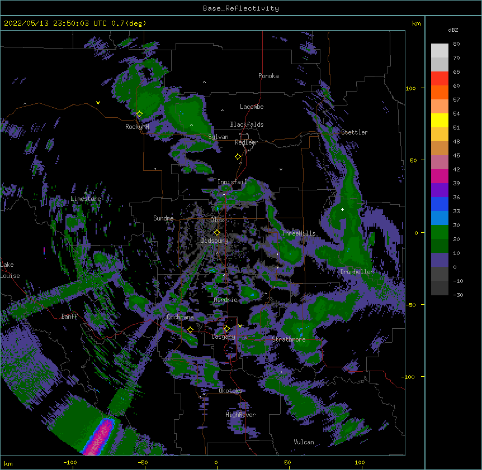The width and height of the screenshot is (482, 470).
Task: Select the yellow 51-54 dBZ legend swatch
Action: [440, 121]
